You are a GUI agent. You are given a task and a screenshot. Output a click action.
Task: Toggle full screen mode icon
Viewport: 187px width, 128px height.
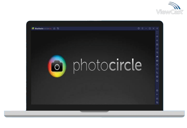tap(157, 32)
